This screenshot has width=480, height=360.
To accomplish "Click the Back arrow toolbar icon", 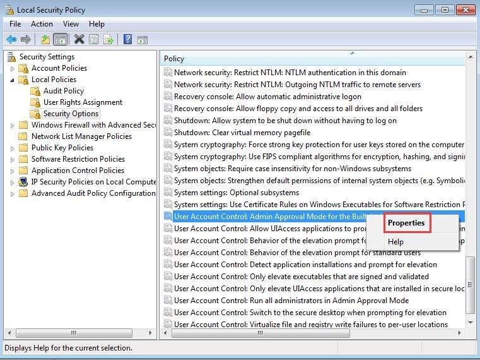I will (x=11, y=40).
